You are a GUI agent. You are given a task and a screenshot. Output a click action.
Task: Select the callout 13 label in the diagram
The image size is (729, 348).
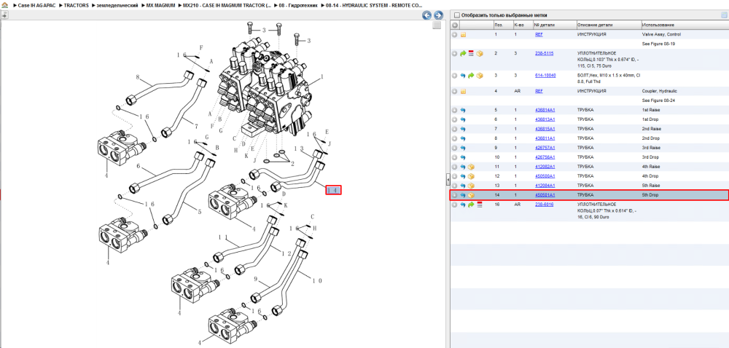point(299,149)
